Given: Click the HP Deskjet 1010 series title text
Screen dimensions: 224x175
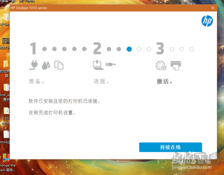Looking at the screenshot, I should click(29, 8).
